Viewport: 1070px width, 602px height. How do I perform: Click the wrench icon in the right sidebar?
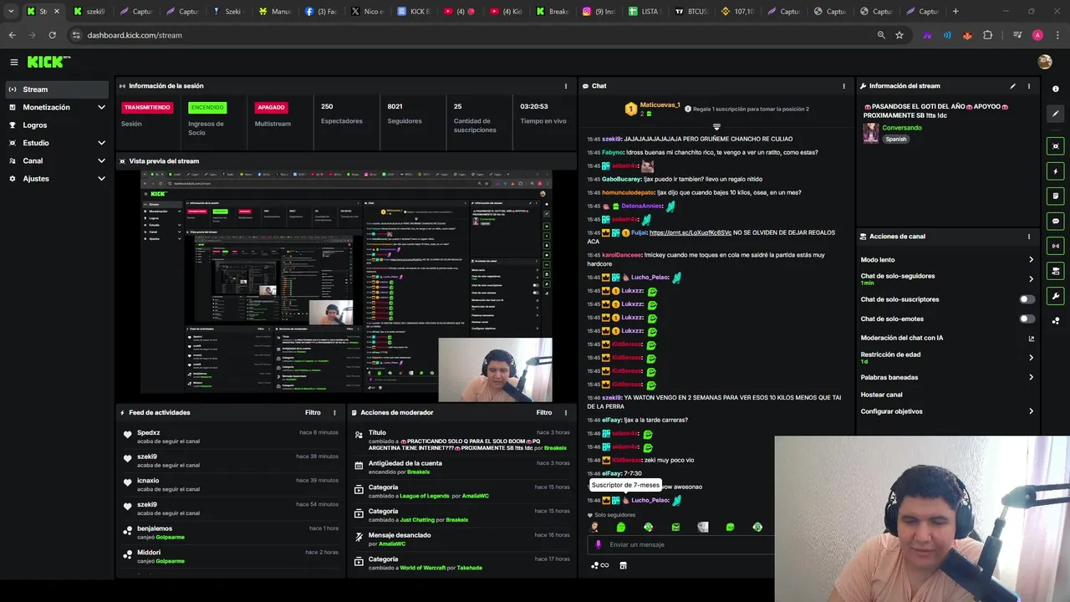[x=1055, y=296]
